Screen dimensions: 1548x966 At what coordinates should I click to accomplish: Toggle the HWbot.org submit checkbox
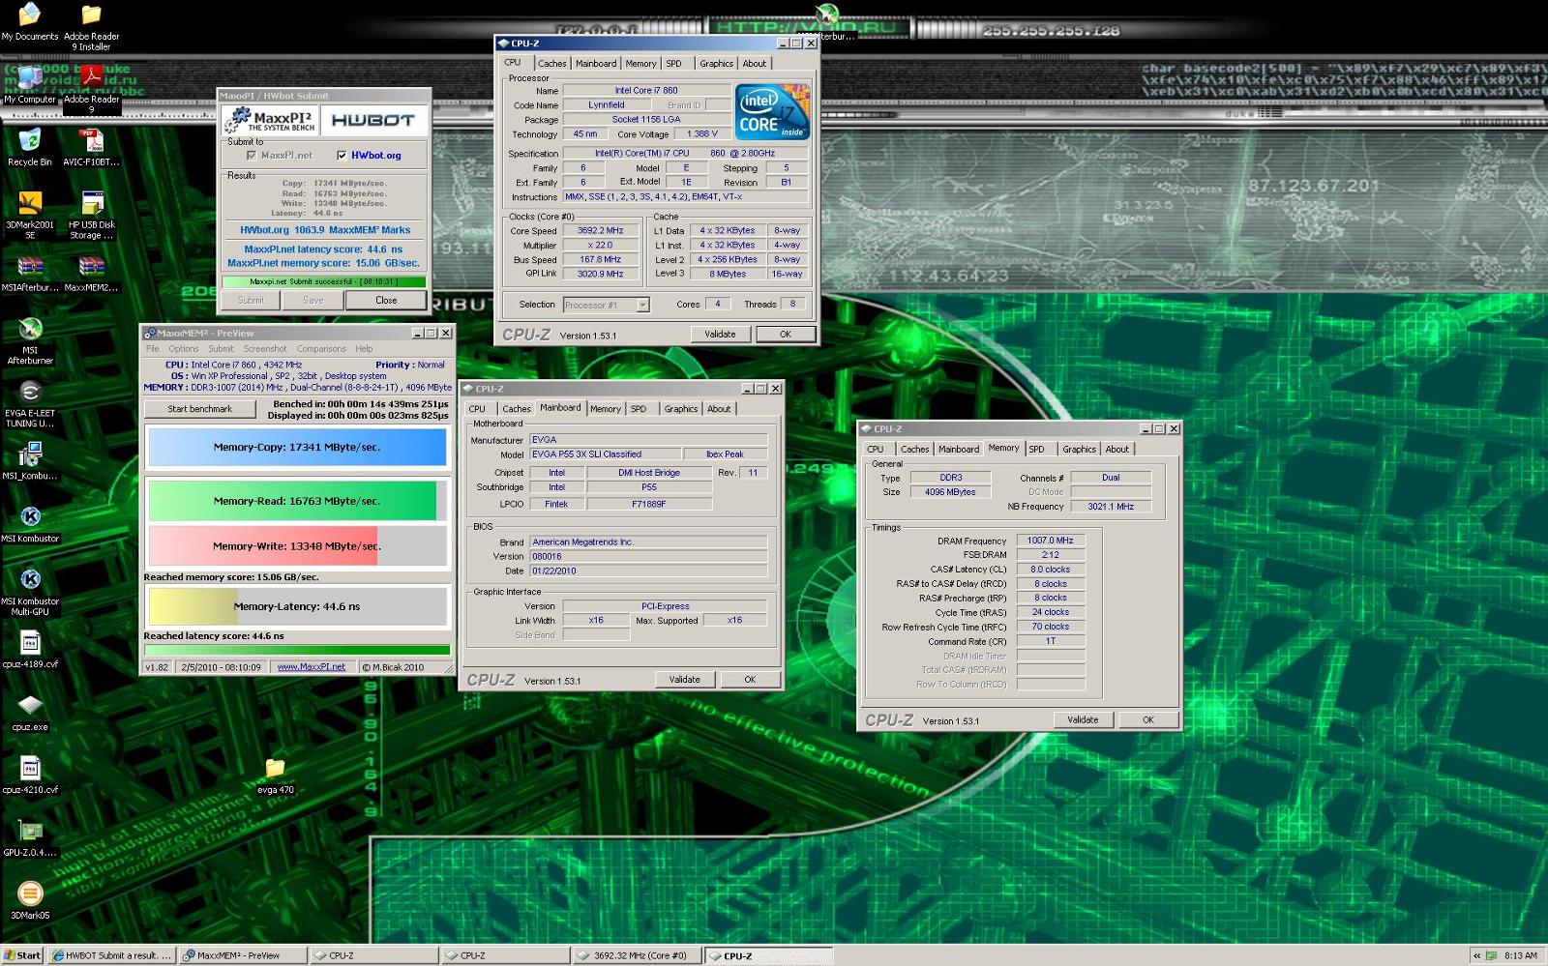coord(342,155)
